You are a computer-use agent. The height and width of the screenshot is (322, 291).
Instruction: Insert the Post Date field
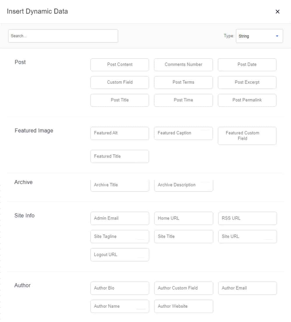(x=247, y=65)
